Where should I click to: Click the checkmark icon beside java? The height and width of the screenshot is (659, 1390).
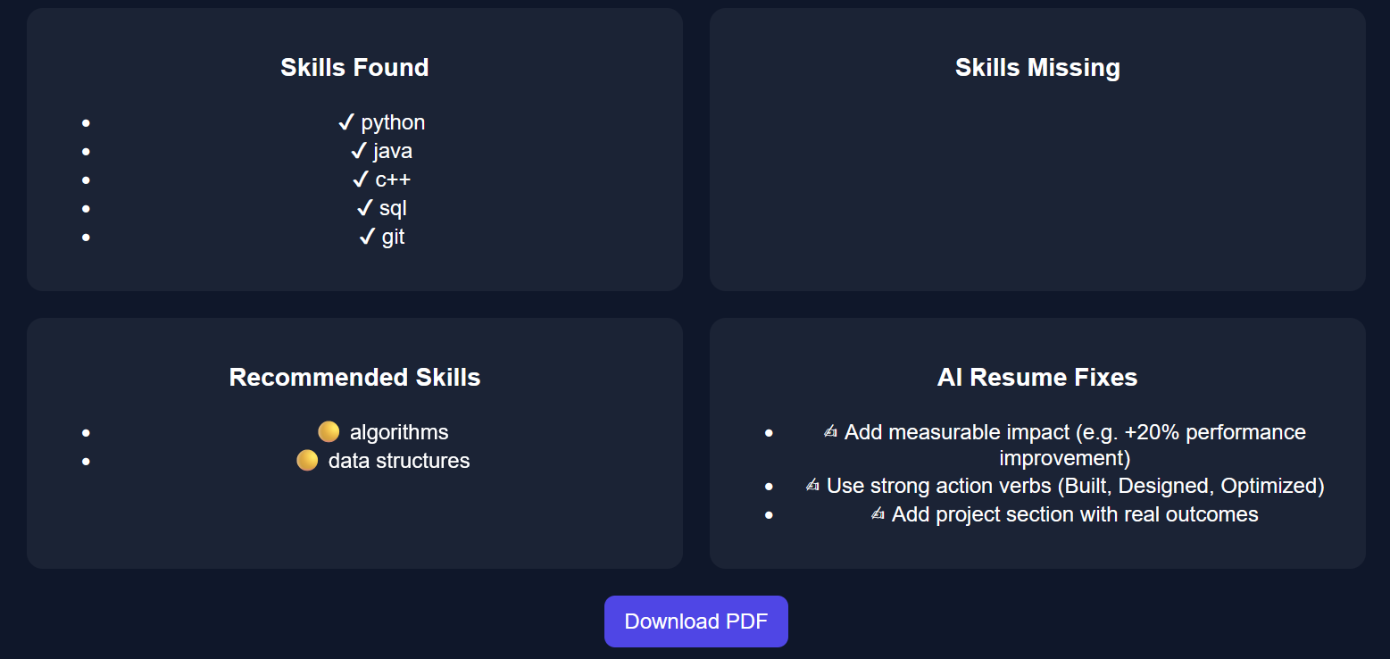[x=359, y=151]
